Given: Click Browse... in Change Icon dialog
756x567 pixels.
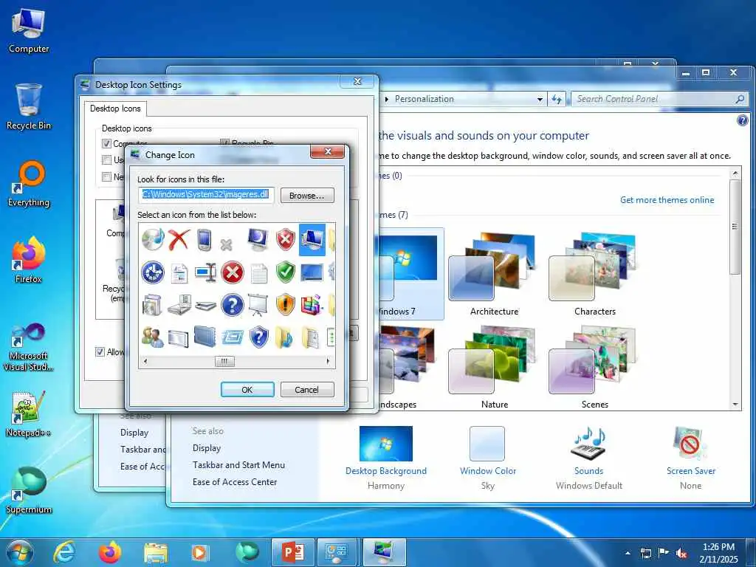Looking at the screenshot, I should click(307, 195).
